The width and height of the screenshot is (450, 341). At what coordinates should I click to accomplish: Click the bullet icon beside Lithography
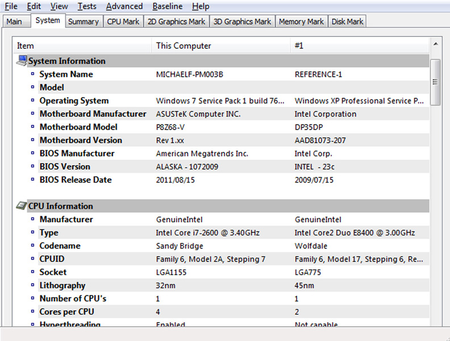pos(32,285)
